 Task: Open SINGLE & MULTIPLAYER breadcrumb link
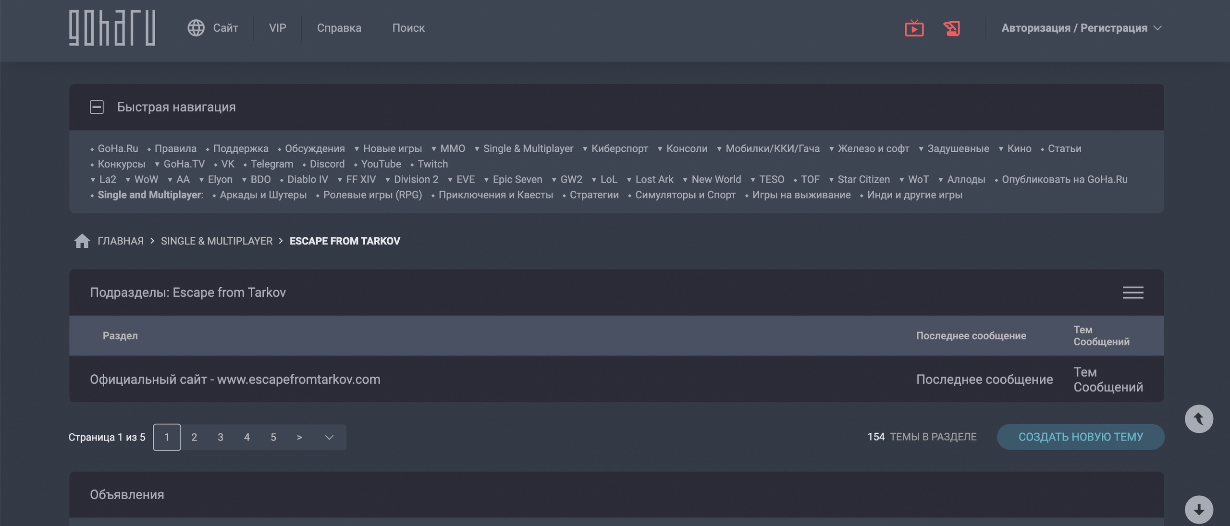(217, 241)
